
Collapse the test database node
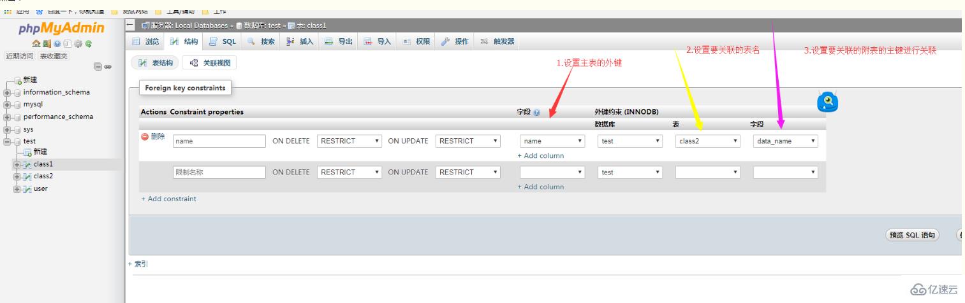coord(6,141)
